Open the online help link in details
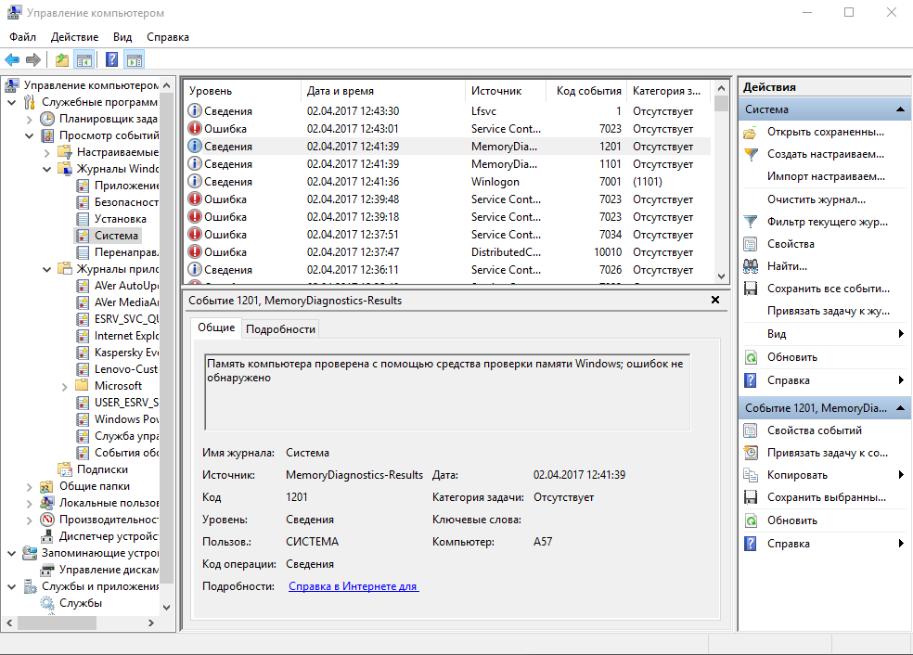The width and height of the screenshot is (913, 655). pos(354,586)
